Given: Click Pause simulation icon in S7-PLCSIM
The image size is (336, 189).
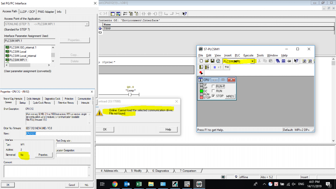Looking at the screenshot, I should (215, 67).
